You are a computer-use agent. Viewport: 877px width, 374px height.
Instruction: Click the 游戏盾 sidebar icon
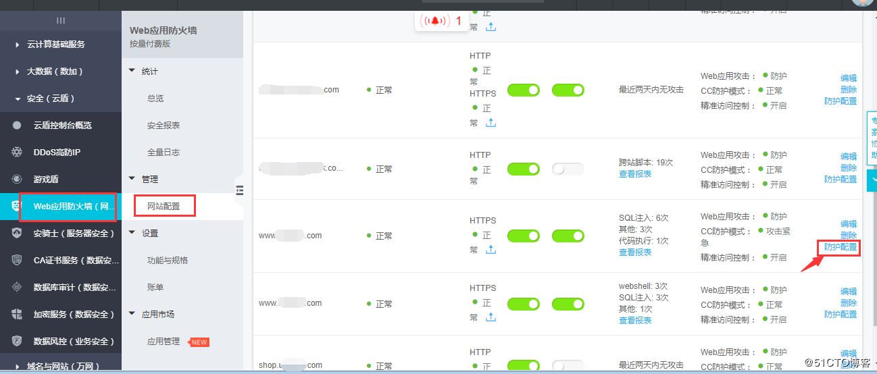click(x=17, y=179)
